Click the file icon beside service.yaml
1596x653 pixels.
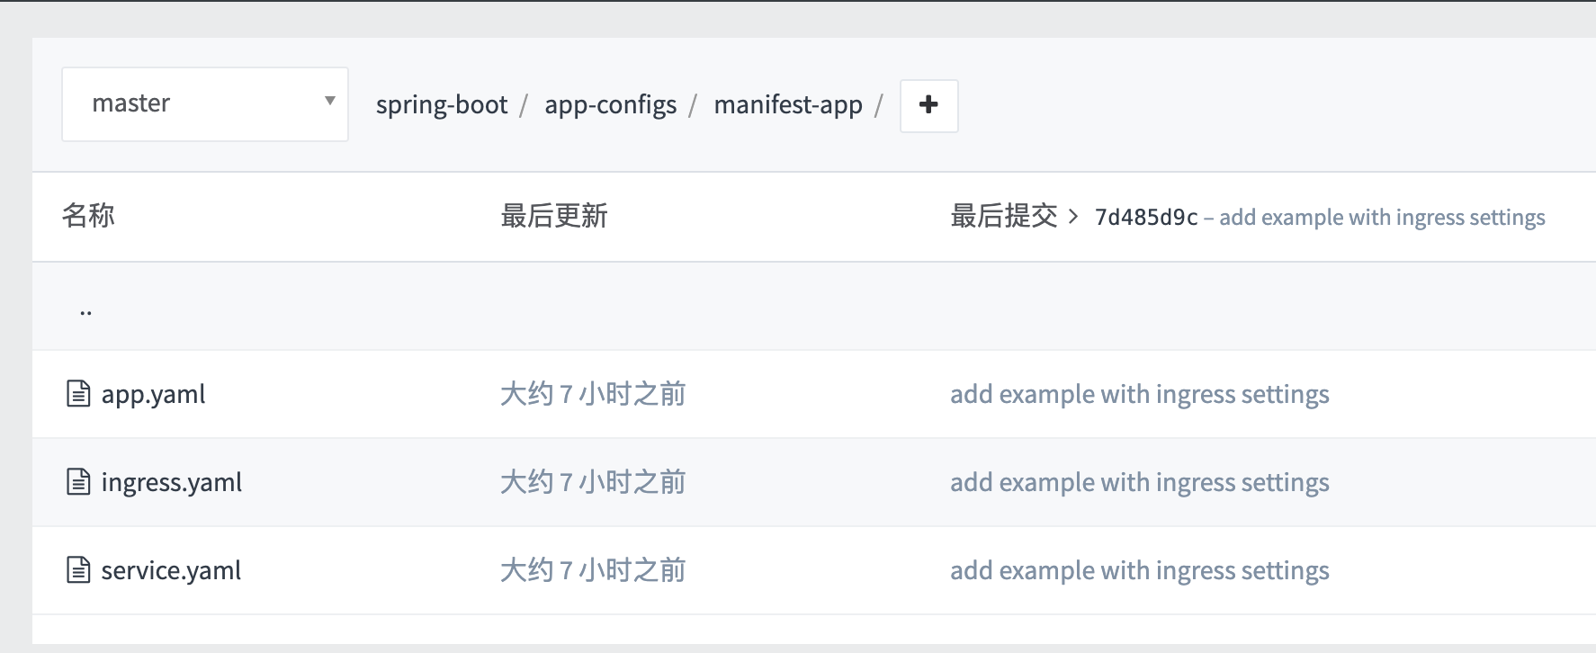(x=78, y=570)
